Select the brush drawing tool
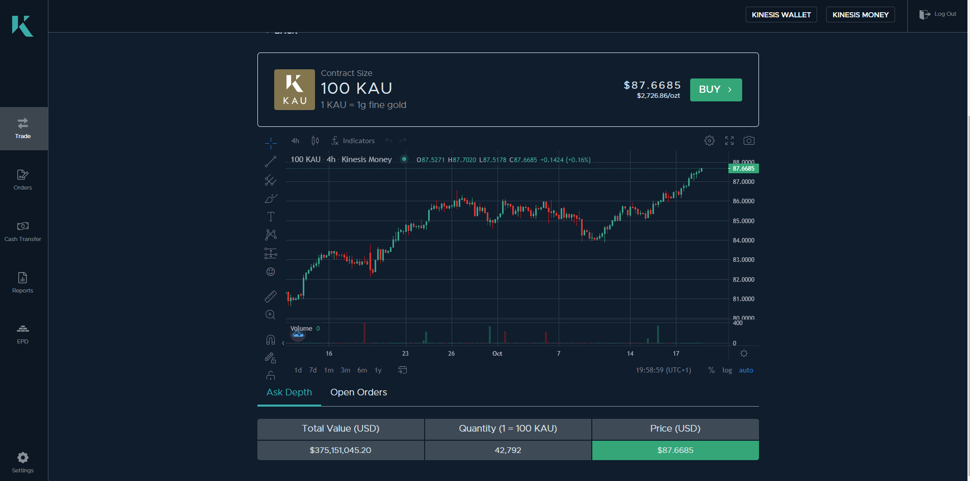The width and height of the screenshot is (970, 481). (x=271, y=198)
